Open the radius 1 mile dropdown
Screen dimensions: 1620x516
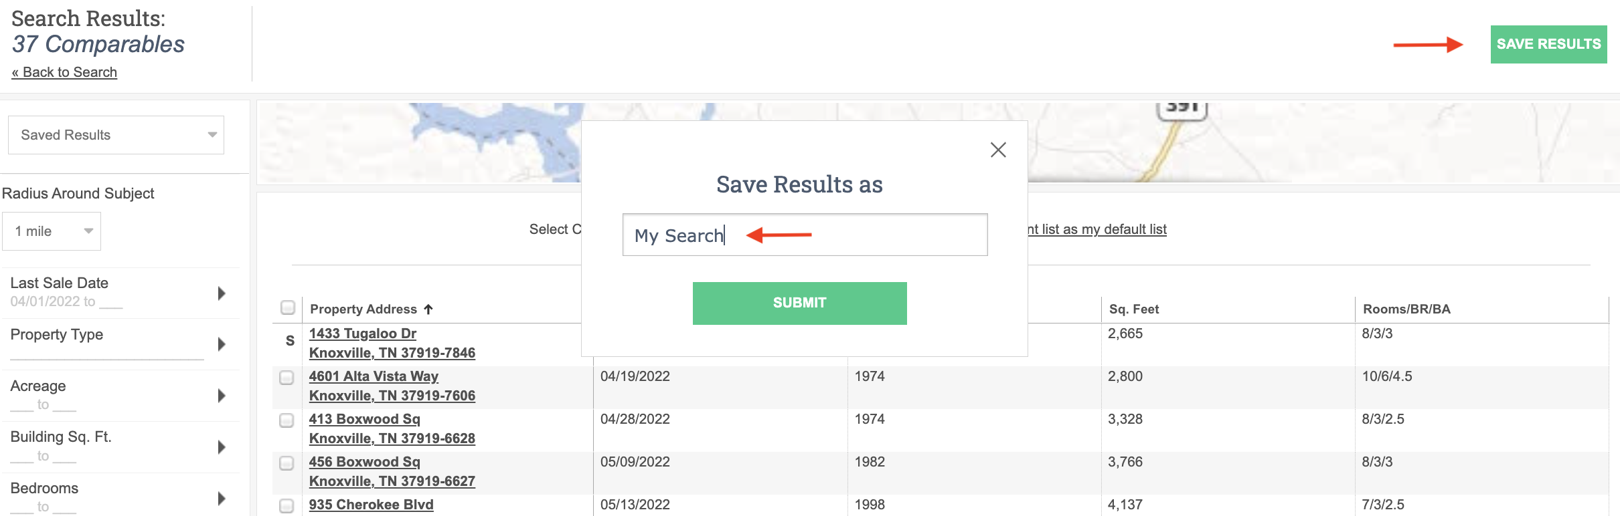click(x=52, y=231)
